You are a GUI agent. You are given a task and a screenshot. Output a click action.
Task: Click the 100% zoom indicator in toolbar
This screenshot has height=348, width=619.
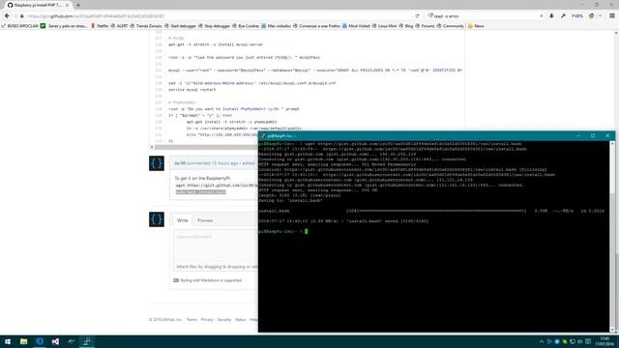(x=577, y=16)
